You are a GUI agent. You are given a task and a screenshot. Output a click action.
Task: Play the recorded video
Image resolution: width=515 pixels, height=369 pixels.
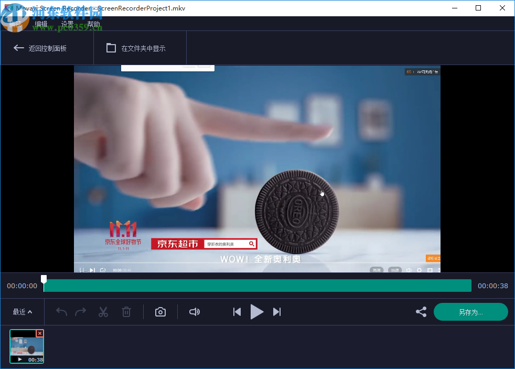(256, 311)
